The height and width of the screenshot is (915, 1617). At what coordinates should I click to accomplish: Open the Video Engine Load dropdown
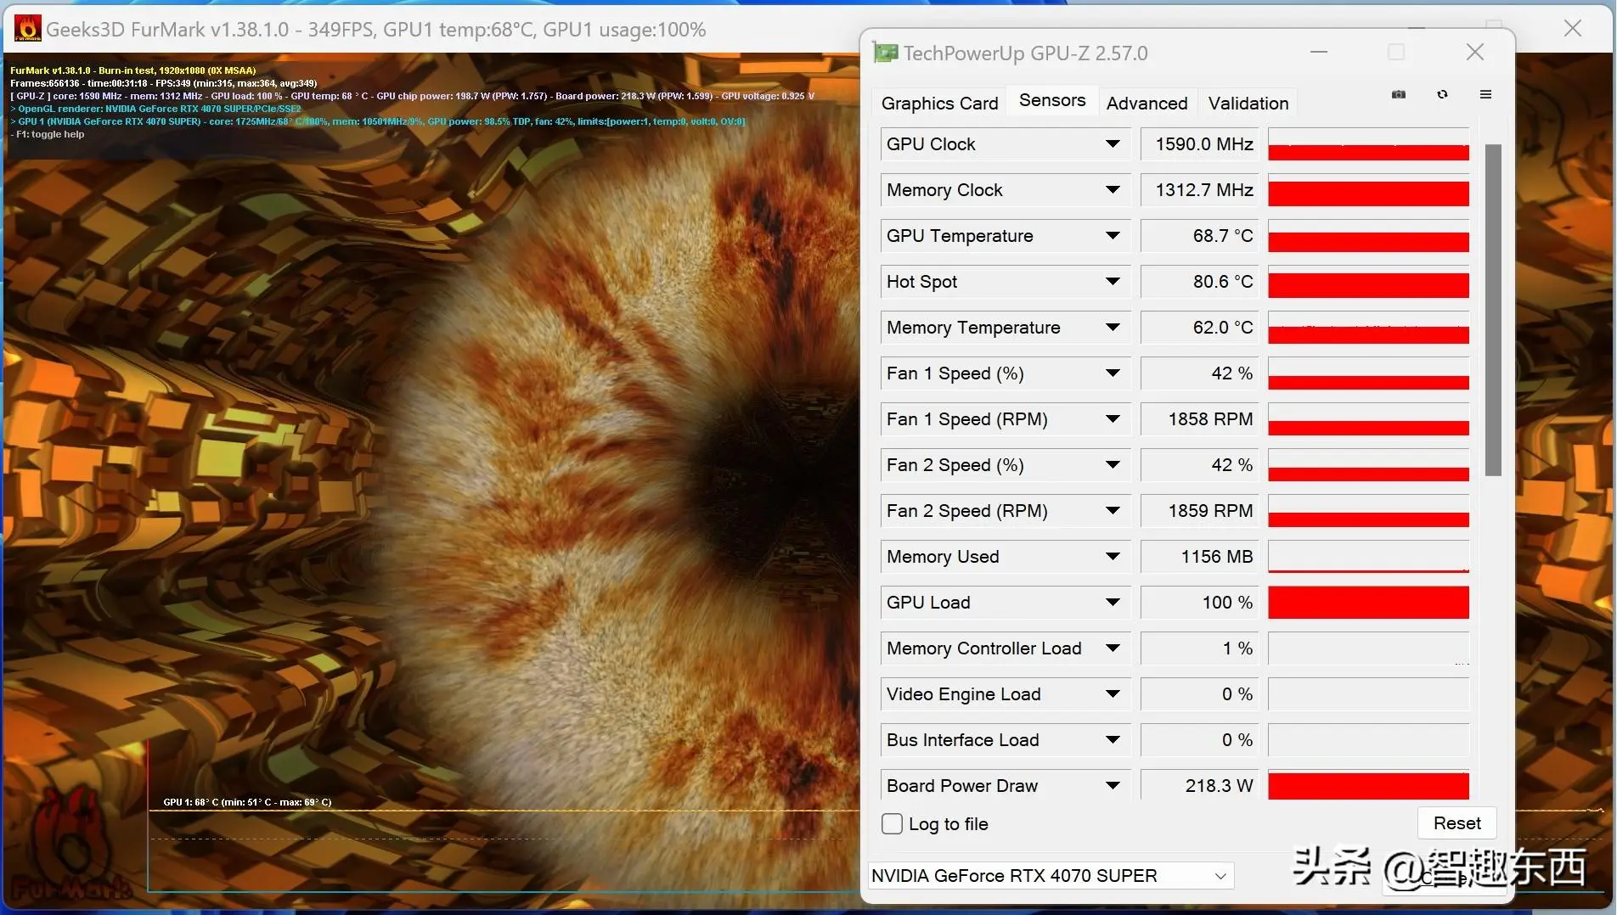(x=1113, y=693)
